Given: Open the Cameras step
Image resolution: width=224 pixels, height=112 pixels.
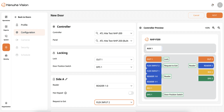Looking at the screenshot, I should point(29,40).
